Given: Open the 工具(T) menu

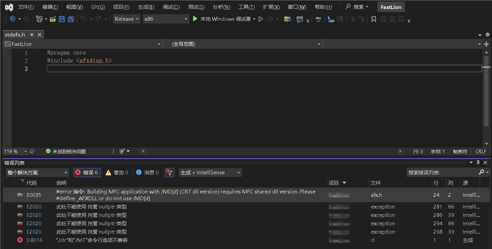Looking at the screenshot, I should click(247, 7).
